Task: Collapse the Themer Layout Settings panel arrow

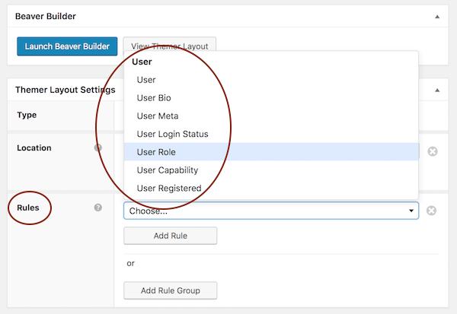Action: [x=437, y=90]
